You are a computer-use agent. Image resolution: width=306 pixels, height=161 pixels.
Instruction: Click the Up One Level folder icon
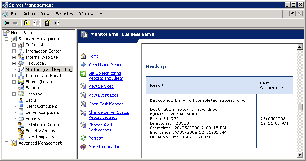pos(27,23)
